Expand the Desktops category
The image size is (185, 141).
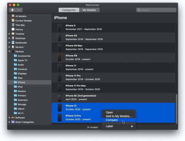tap(9, 38)
